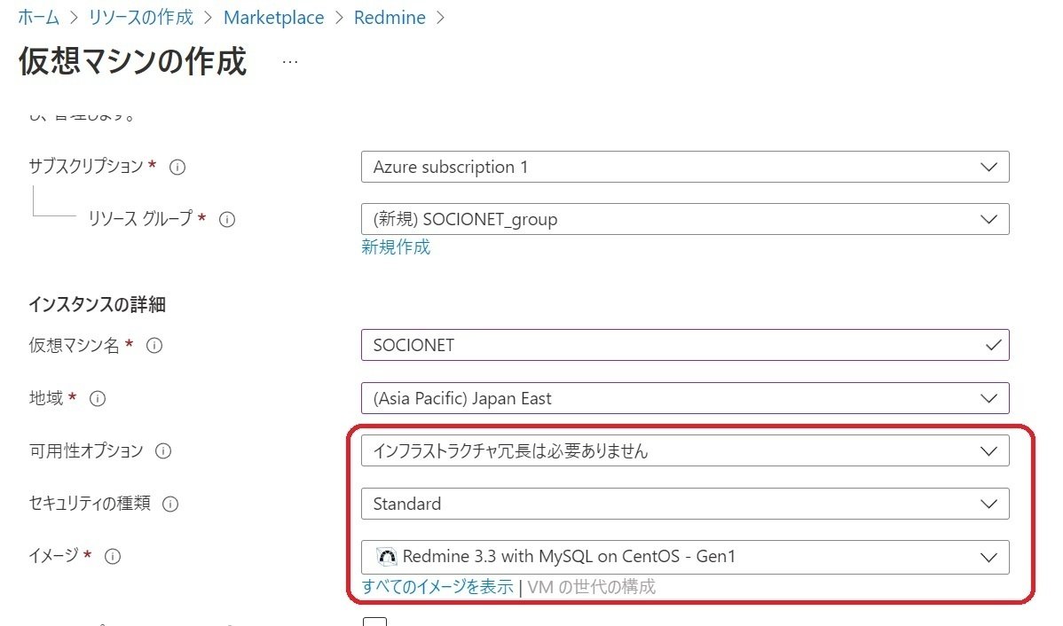Click info icon beside リソース グループ label
The height and width of the screenshot is (626, 1063).
[226, 219]
